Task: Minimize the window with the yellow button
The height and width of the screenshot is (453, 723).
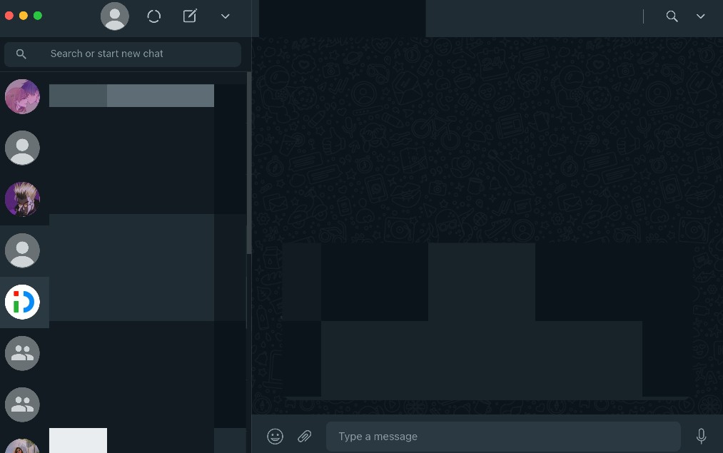Action: tap(24, 16)
